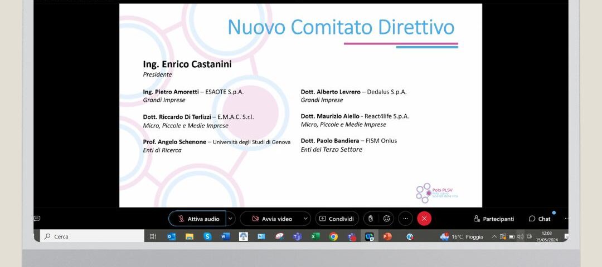This screenshot has height=267, width=602.
Task: Click the Cerca search box
Action: pyautogui.click(x=92, y=237)
